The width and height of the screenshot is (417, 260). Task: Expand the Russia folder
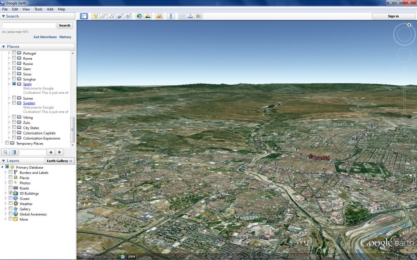click(9, 63)
